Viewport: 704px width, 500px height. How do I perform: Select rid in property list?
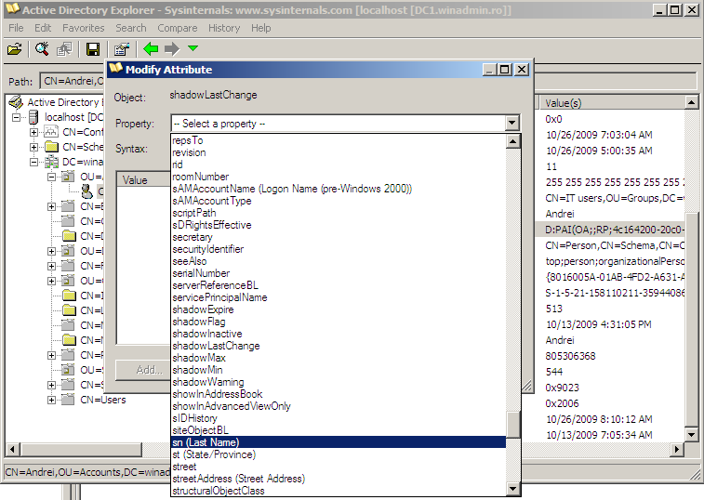(x=339, y=164)
